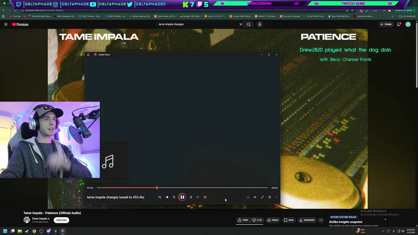This screenshot has width=418, height=235.
Task: Click the browser back arrow
Action: click(x=4, y=10)
